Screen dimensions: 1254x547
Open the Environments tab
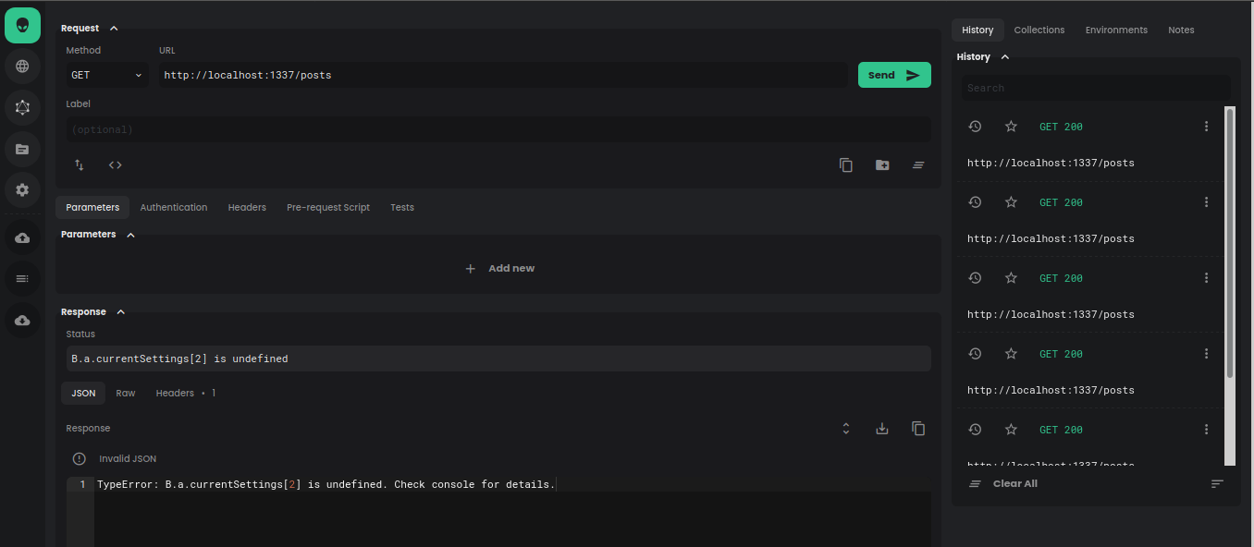coord(1116,30)
